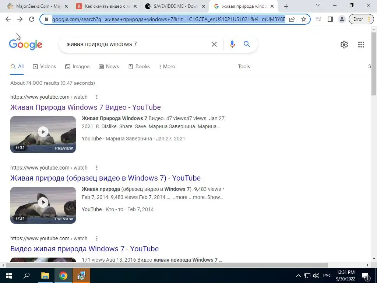Expand the More search filters menu
Viewport: 377px width, 283px height.
click(167, 67)
